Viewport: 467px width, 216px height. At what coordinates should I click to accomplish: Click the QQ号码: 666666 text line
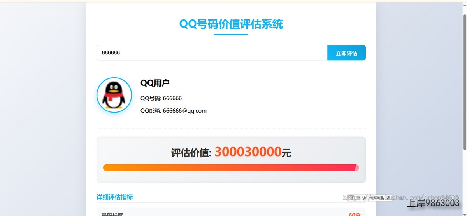pyautogui.click(x=161, y=98)
